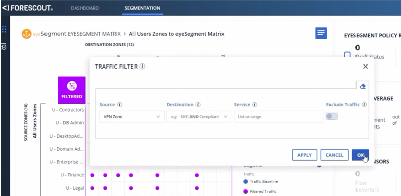Click the eraser clear filter icon
This screenshot has height=196, width=401.
pos(363,86)
